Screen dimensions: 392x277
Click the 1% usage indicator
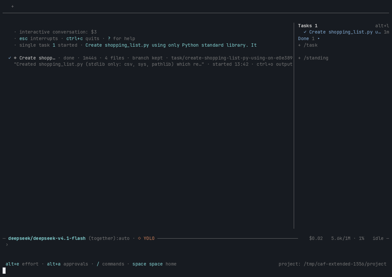[x=361, y=238]
